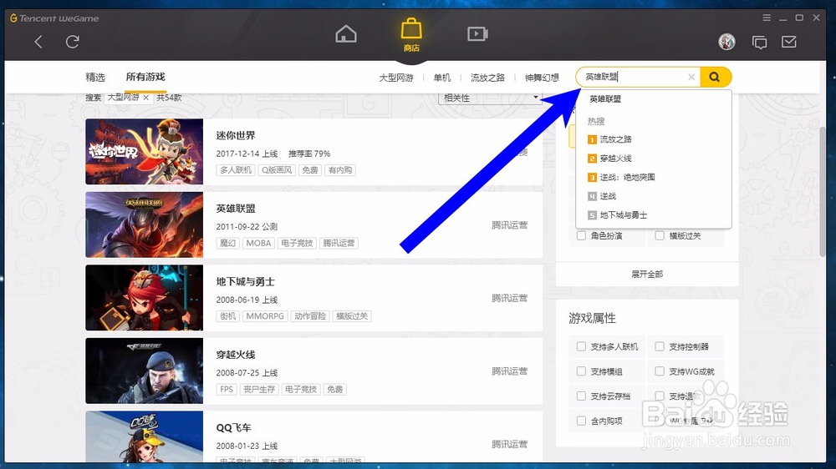This screenshot has width=836, height=469.
Task: Click the 街机 tag on 地下城与勇士
Action: pyautogui.click(x=227, y=316)
